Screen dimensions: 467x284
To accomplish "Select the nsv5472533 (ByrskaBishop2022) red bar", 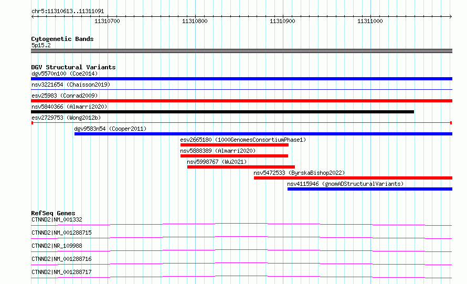I will [x=353, y=178].
